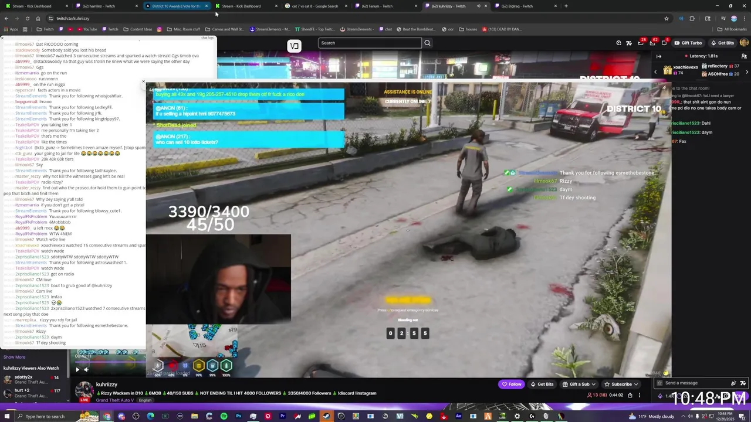The image size is (751, 422).
Task: Mute the mini stream preview volume
Action: (86, 369)
